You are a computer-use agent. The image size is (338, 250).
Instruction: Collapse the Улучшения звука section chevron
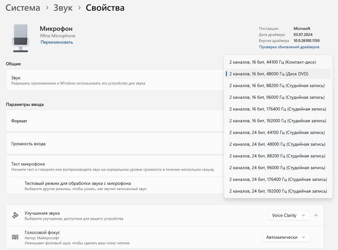coord(316,215)
